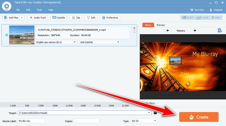Image resolution: width=226 pixels, height=126 pixels.
Task: Open the Tools menu
Action: (x=39, y=10)
